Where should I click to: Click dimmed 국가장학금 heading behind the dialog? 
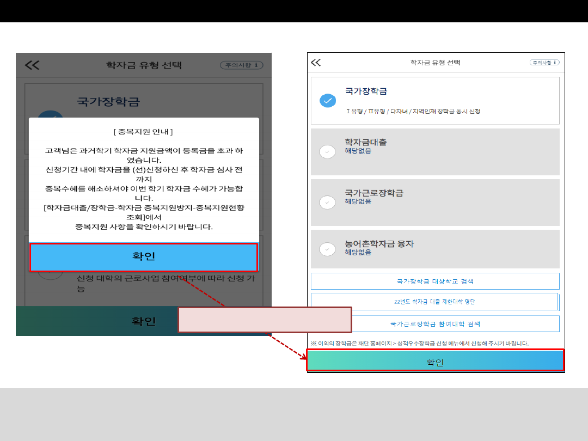click(x=108, y=101)
